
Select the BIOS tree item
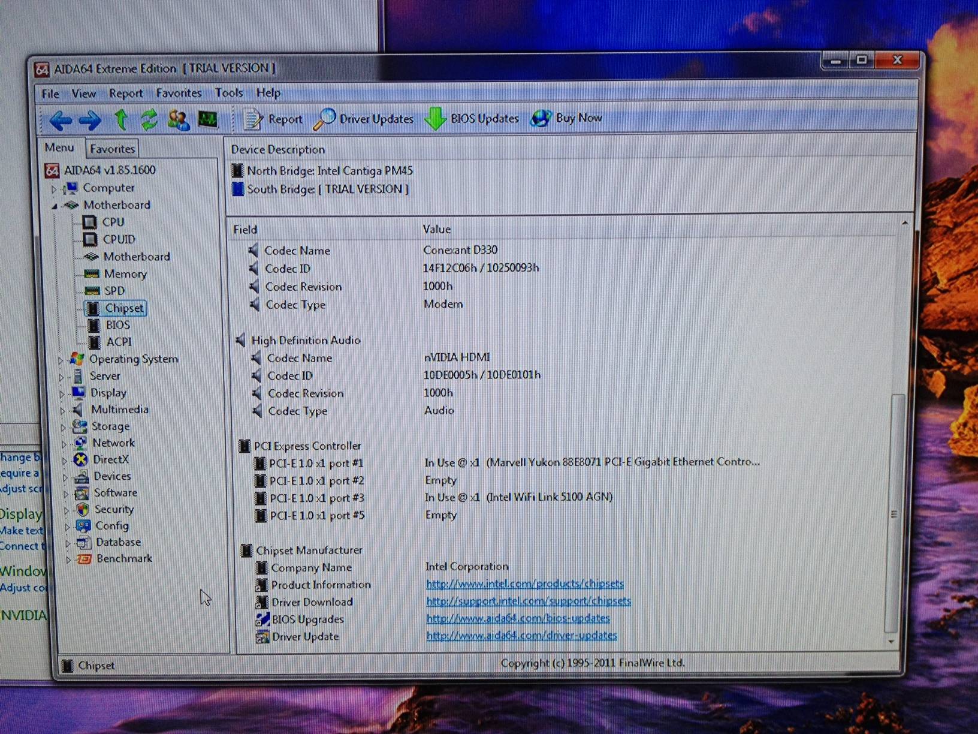coord(117,325)
